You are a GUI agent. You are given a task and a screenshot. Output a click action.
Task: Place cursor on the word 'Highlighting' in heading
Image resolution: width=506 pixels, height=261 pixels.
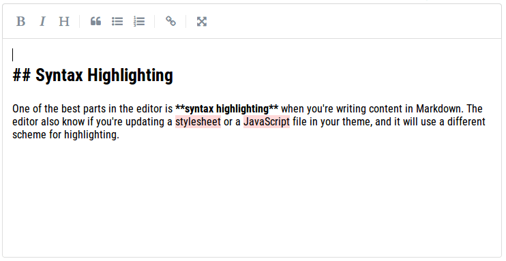pos(130,76)
